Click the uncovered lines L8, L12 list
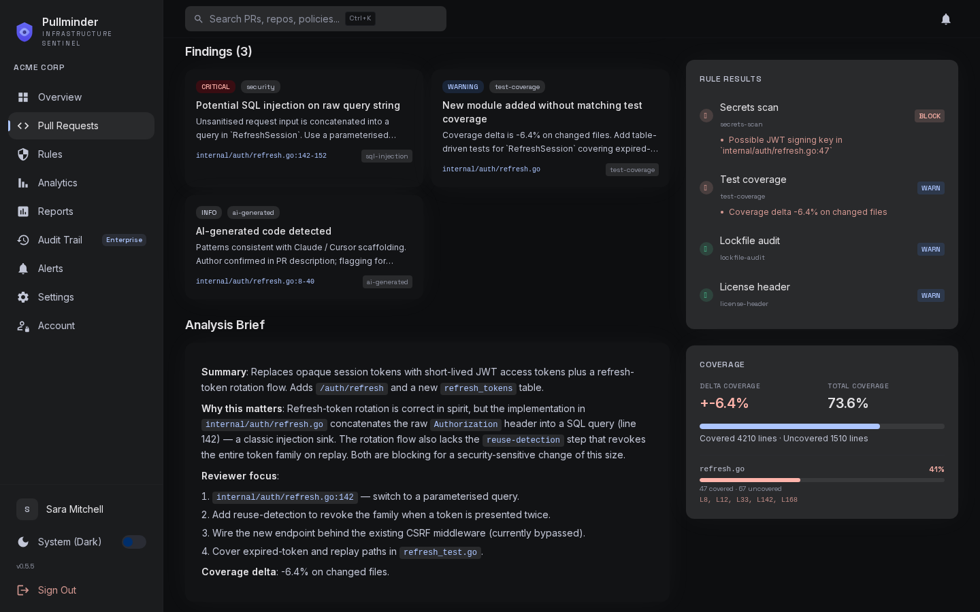Viewport: 980px width, 612px height. (749, 500)
